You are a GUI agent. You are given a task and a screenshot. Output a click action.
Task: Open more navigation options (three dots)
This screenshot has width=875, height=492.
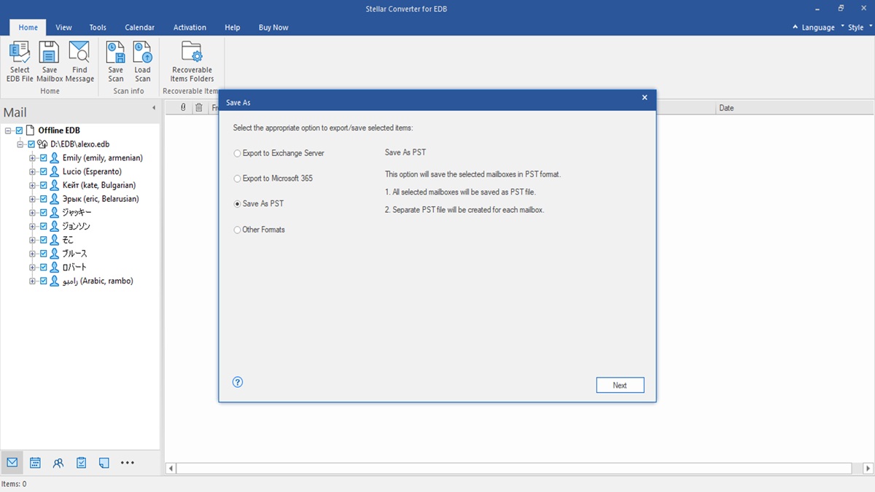coord(128,462)
